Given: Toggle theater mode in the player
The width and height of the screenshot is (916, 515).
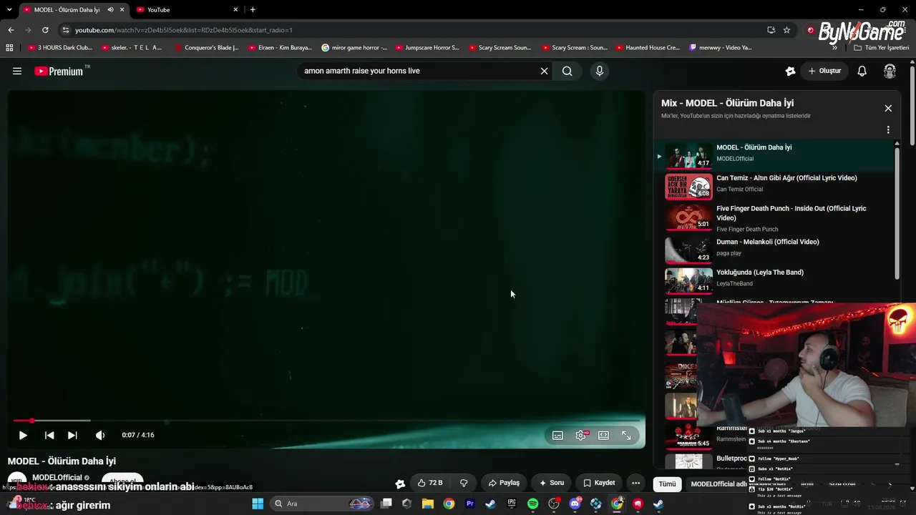Looking at the screenshot, I should point(603,435).
